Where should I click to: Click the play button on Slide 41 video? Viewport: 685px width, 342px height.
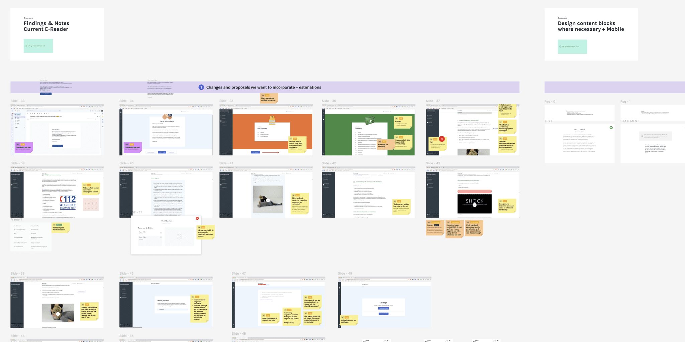268,200
